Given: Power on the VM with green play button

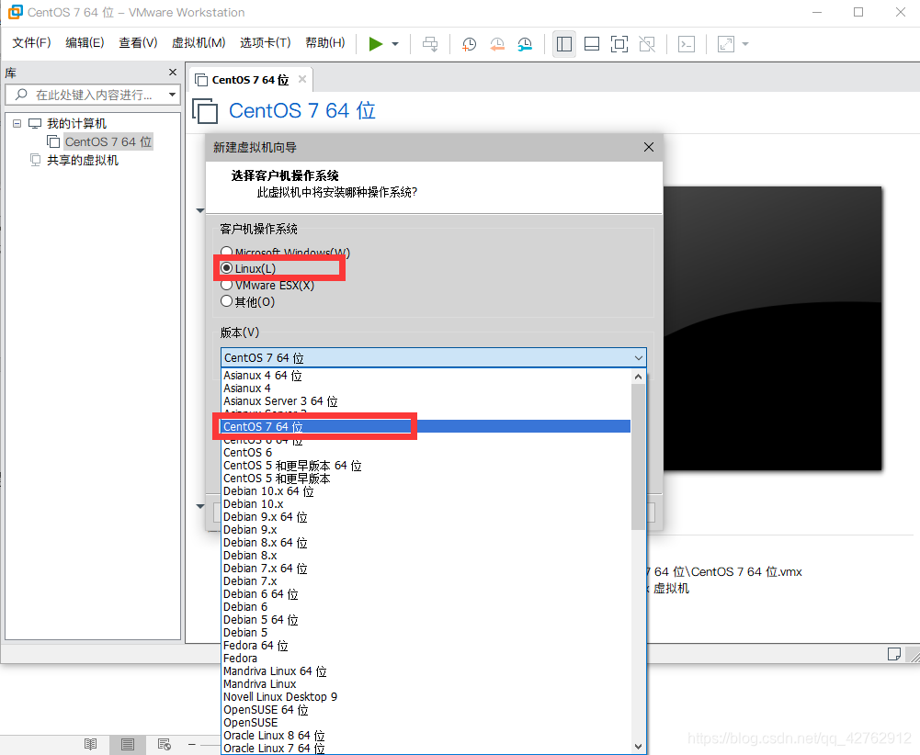Looking at the screenshot, I should click(x=376, y=44).
